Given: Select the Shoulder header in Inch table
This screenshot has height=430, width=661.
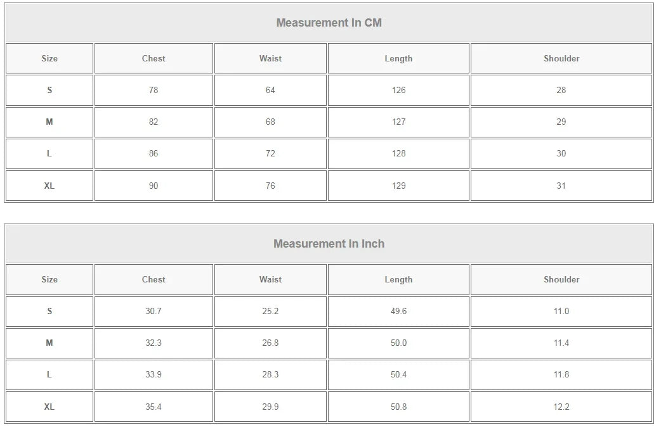Looking at the screenshot, I should point(561,279).
